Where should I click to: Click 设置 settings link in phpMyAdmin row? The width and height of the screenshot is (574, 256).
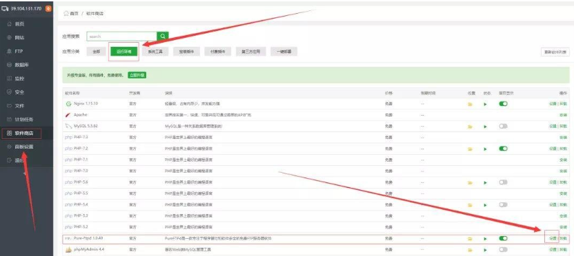(553, 249)
